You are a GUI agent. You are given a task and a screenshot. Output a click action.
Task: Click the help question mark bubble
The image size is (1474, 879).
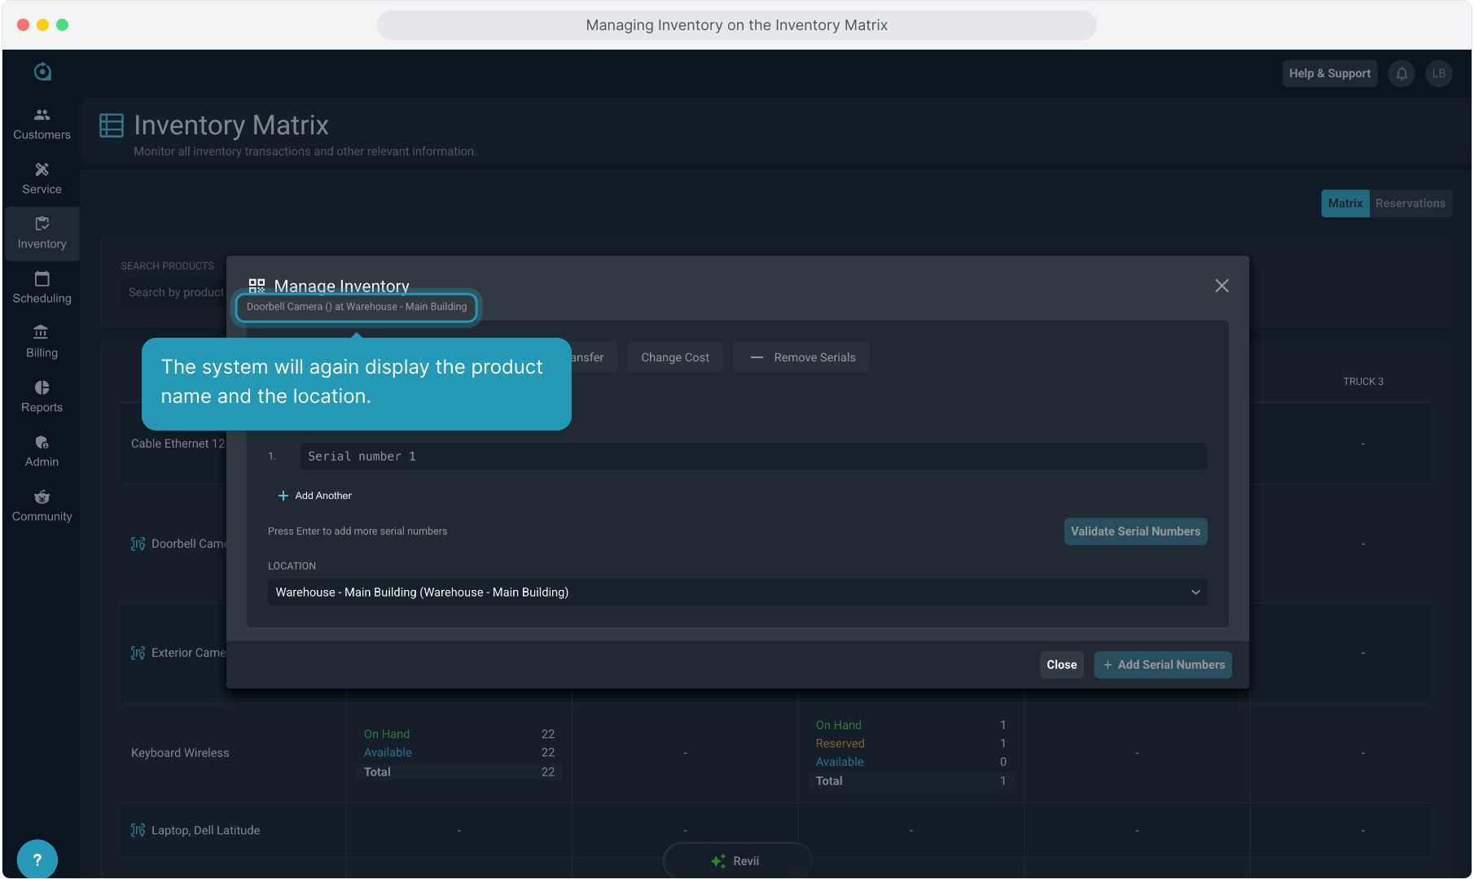pos(37,859)
